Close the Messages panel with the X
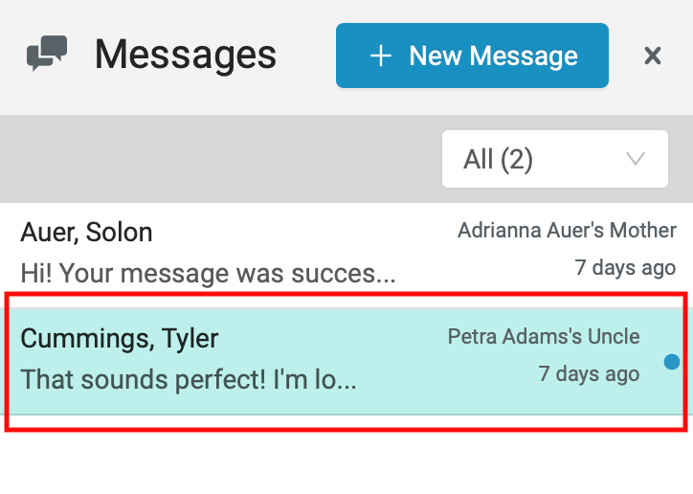 point(653,56)
